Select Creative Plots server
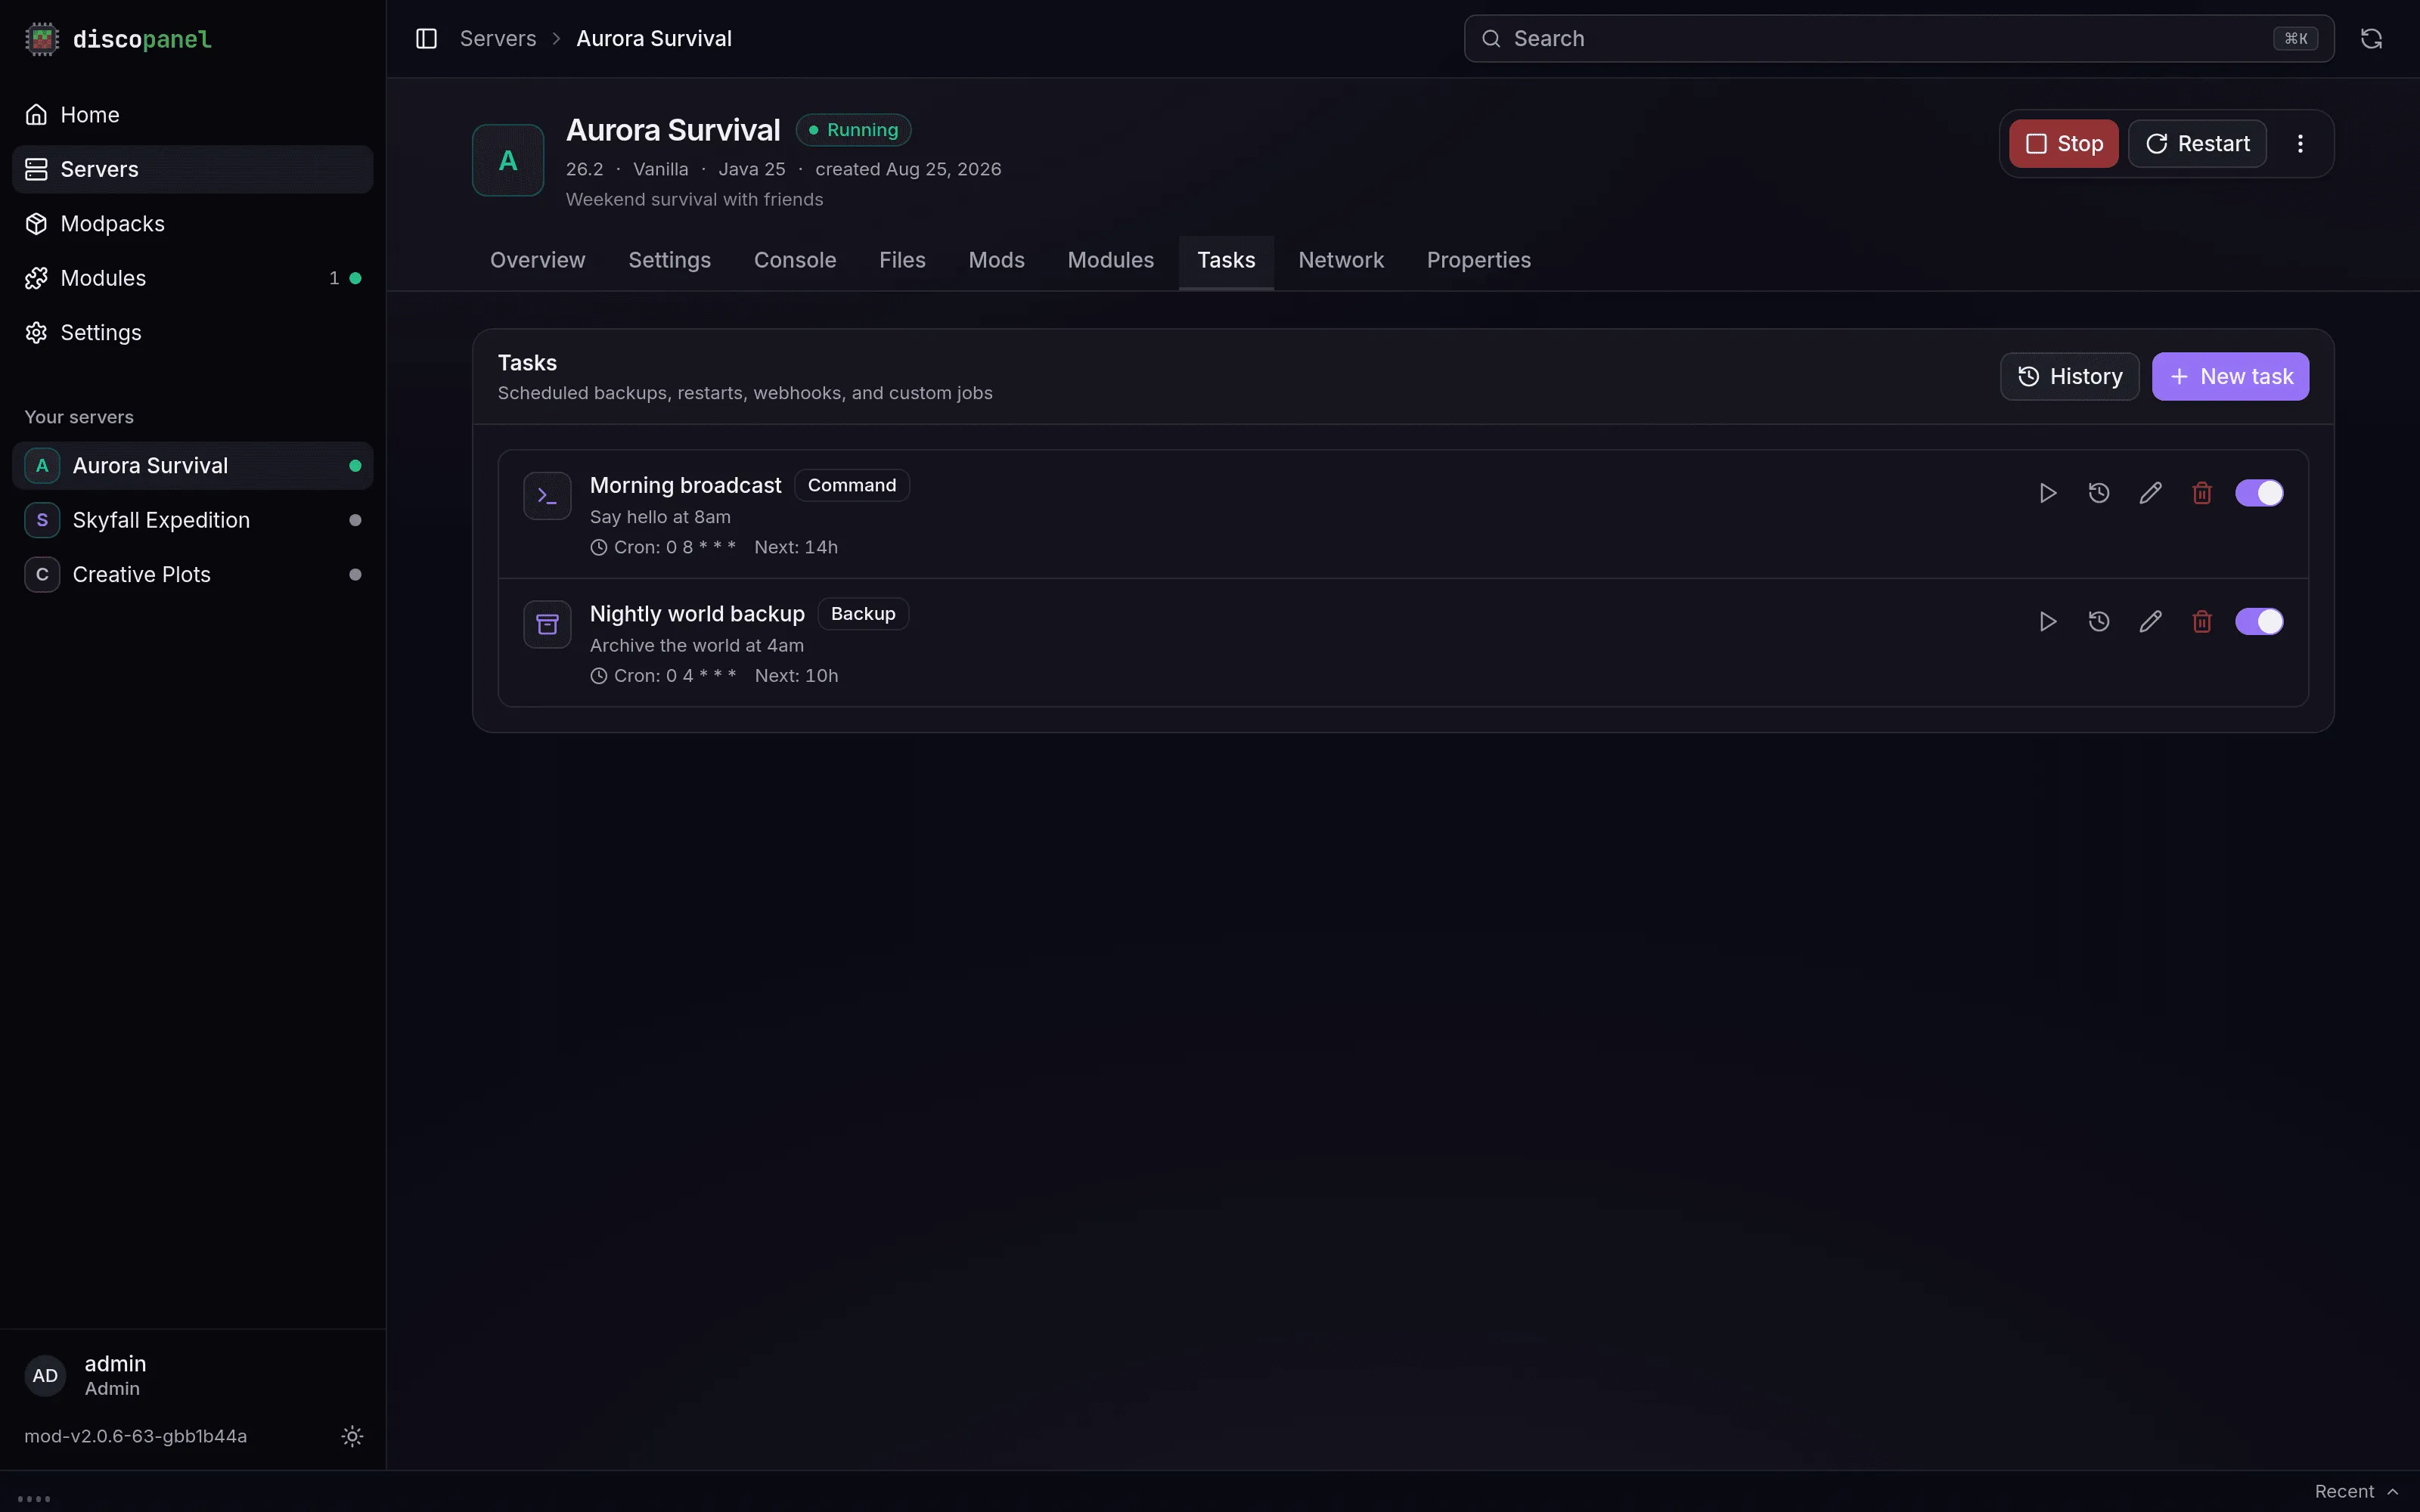The width and height of the screenshot is (2420, 1512). tap(192, 575)
